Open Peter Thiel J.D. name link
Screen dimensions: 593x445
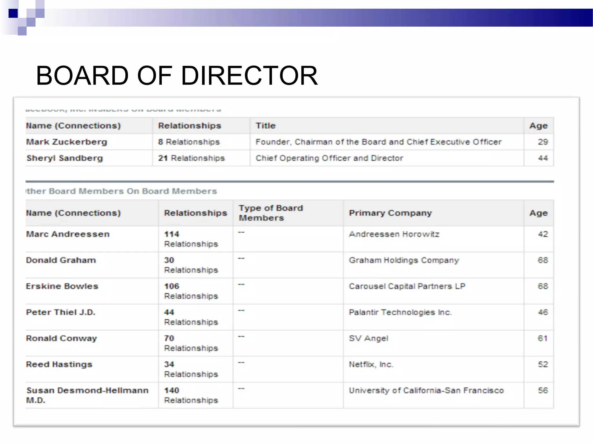tap(61, 312)
